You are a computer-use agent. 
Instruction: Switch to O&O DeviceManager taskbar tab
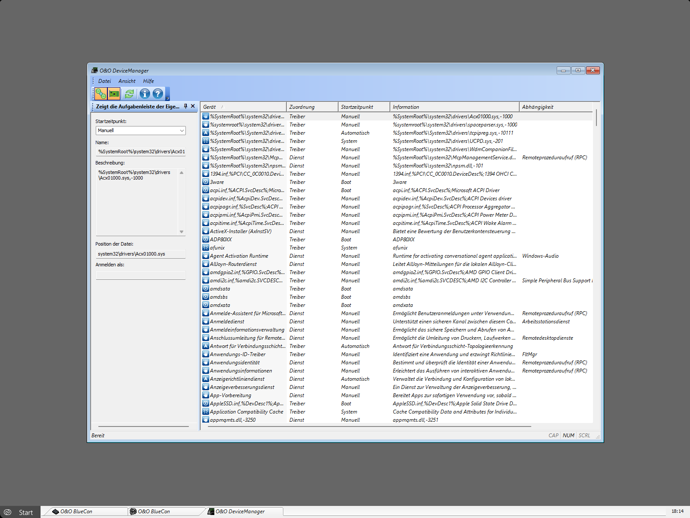pyautogui.click(x=244, y=512)
